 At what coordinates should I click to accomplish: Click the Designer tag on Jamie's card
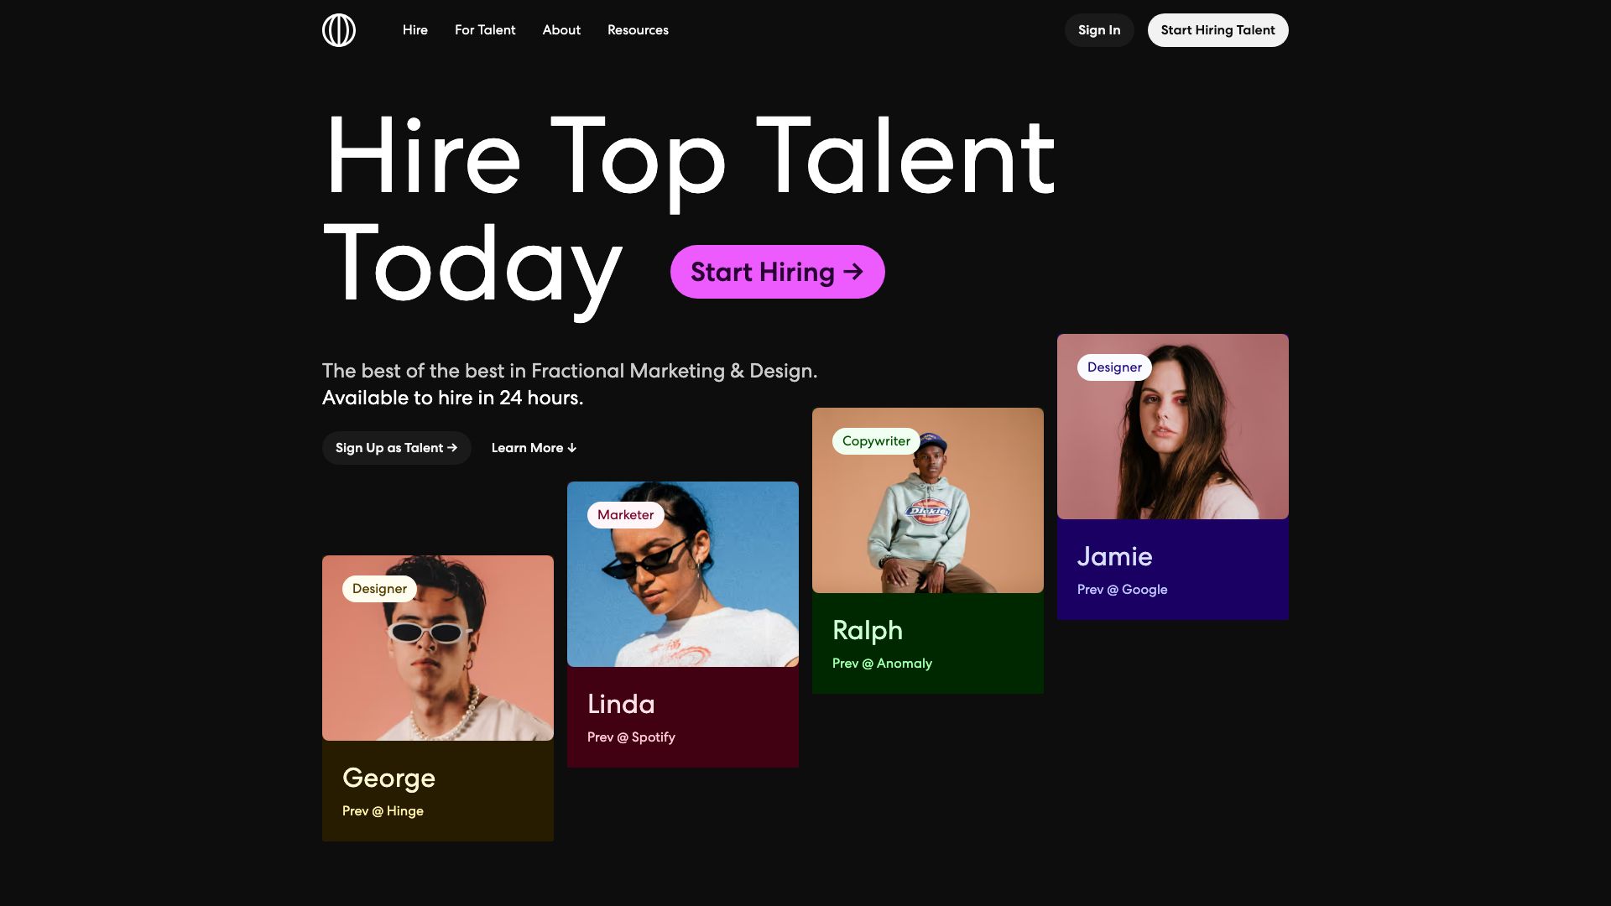coord(1114,367)
